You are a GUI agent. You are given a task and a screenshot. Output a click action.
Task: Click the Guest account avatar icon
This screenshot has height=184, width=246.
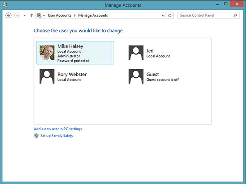pos(136,77)
